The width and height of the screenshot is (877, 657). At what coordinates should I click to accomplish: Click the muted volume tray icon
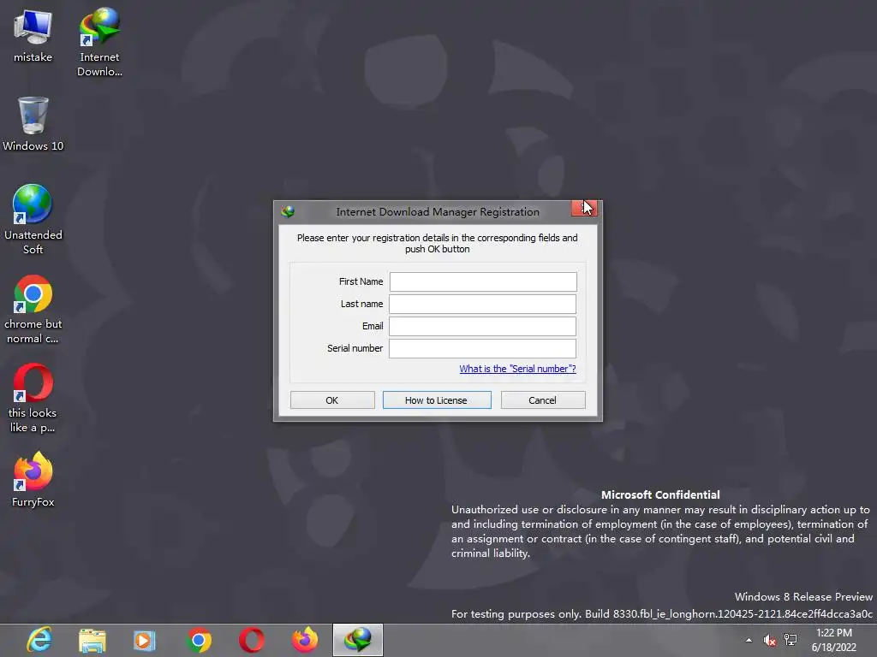pos(770,640)
